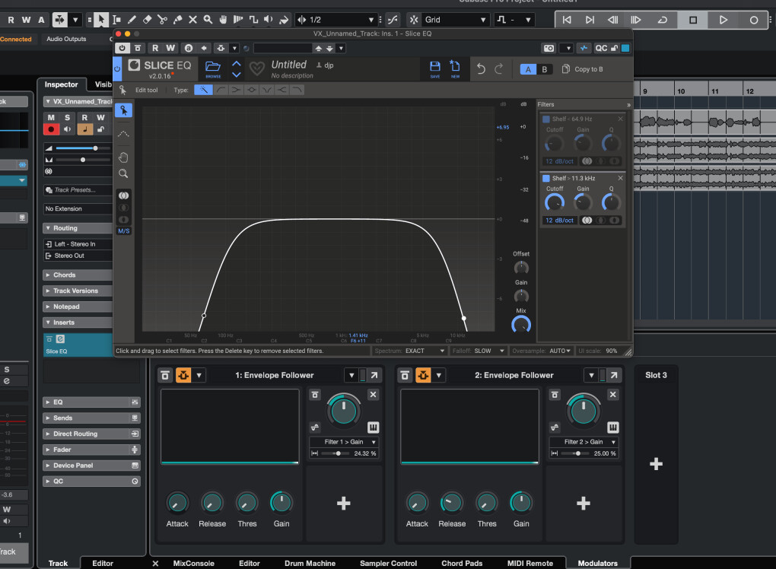Expand the Track Versions section
This screenshot has width=776, height=569.
click(x=78, y=291)
